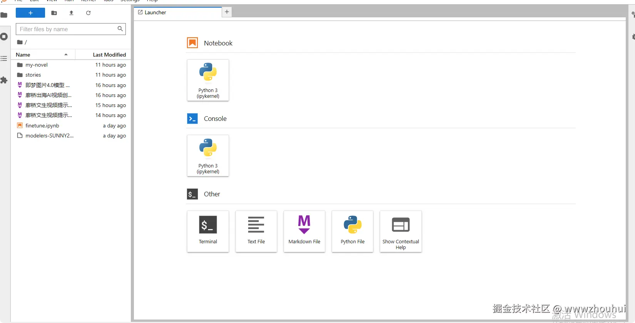Click the my-novel folder icon
Screen dimensions: 635x323
(20, 65)
